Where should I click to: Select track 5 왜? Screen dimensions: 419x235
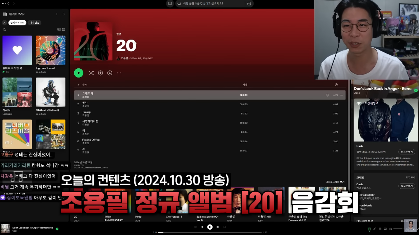point(210,132)
